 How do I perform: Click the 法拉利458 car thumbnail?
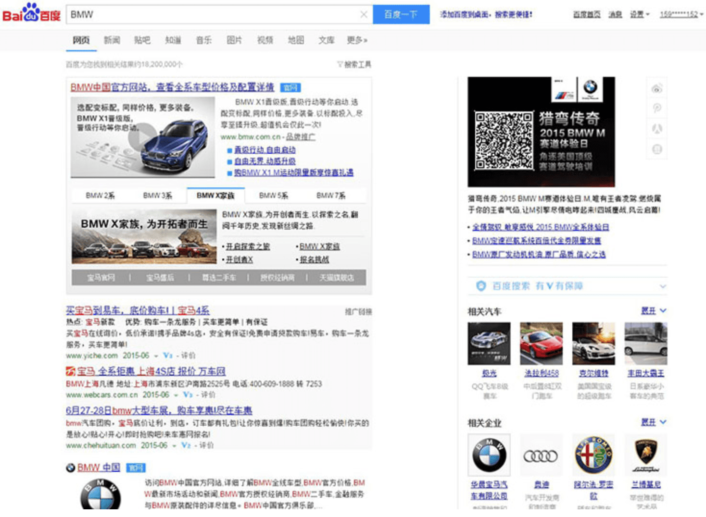(x=541, y=344)
